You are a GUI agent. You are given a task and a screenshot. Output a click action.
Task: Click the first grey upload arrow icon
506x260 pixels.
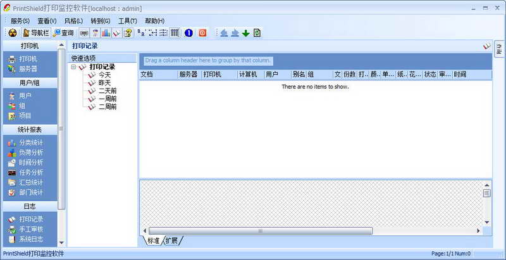(224, 33)
